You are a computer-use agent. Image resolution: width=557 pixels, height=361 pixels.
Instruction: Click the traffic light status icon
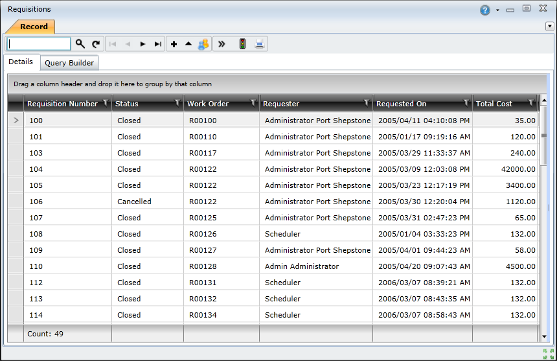click(x=242, y=44)
